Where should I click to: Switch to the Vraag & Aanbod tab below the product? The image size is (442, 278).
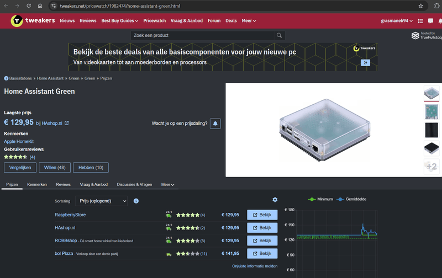[x=93, y=185]
